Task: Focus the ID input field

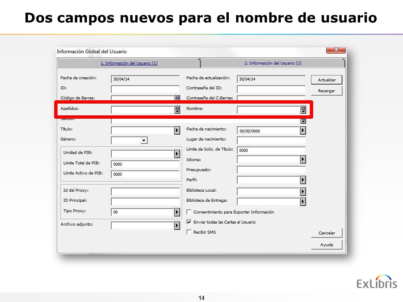Action: pos(145,89)
